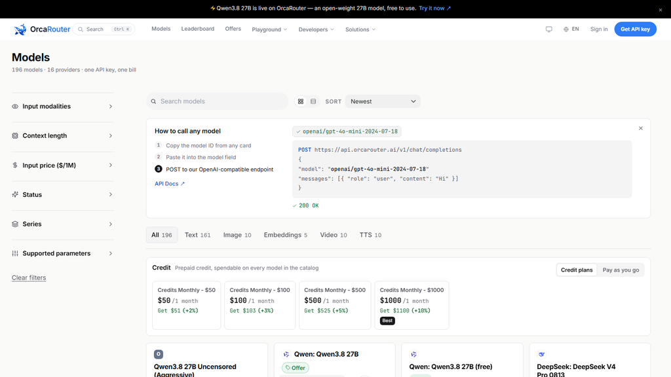Screen dimensions: 671x377
Task: Change the EN language selector
Action: [571, 29]
